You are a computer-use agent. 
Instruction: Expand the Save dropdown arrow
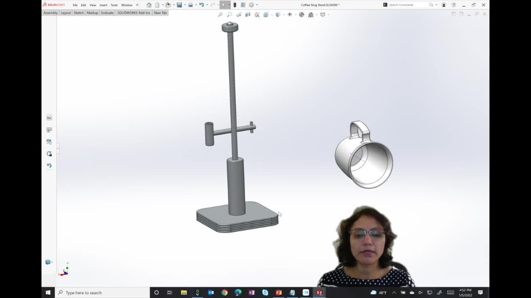pyautogui.click(x=185, y=5)
